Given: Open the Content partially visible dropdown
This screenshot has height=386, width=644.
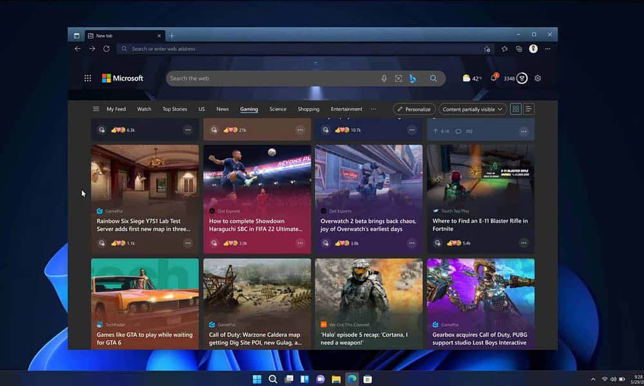Looking at the screenshot, I should click(x=473, y=109).
